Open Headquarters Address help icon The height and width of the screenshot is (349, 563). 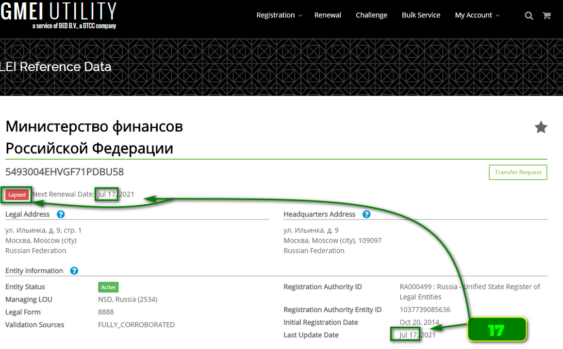366,214
